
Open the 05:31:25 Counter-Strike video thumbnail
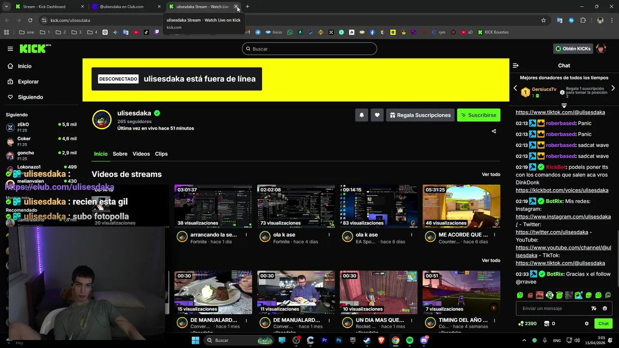pos(461,206)
